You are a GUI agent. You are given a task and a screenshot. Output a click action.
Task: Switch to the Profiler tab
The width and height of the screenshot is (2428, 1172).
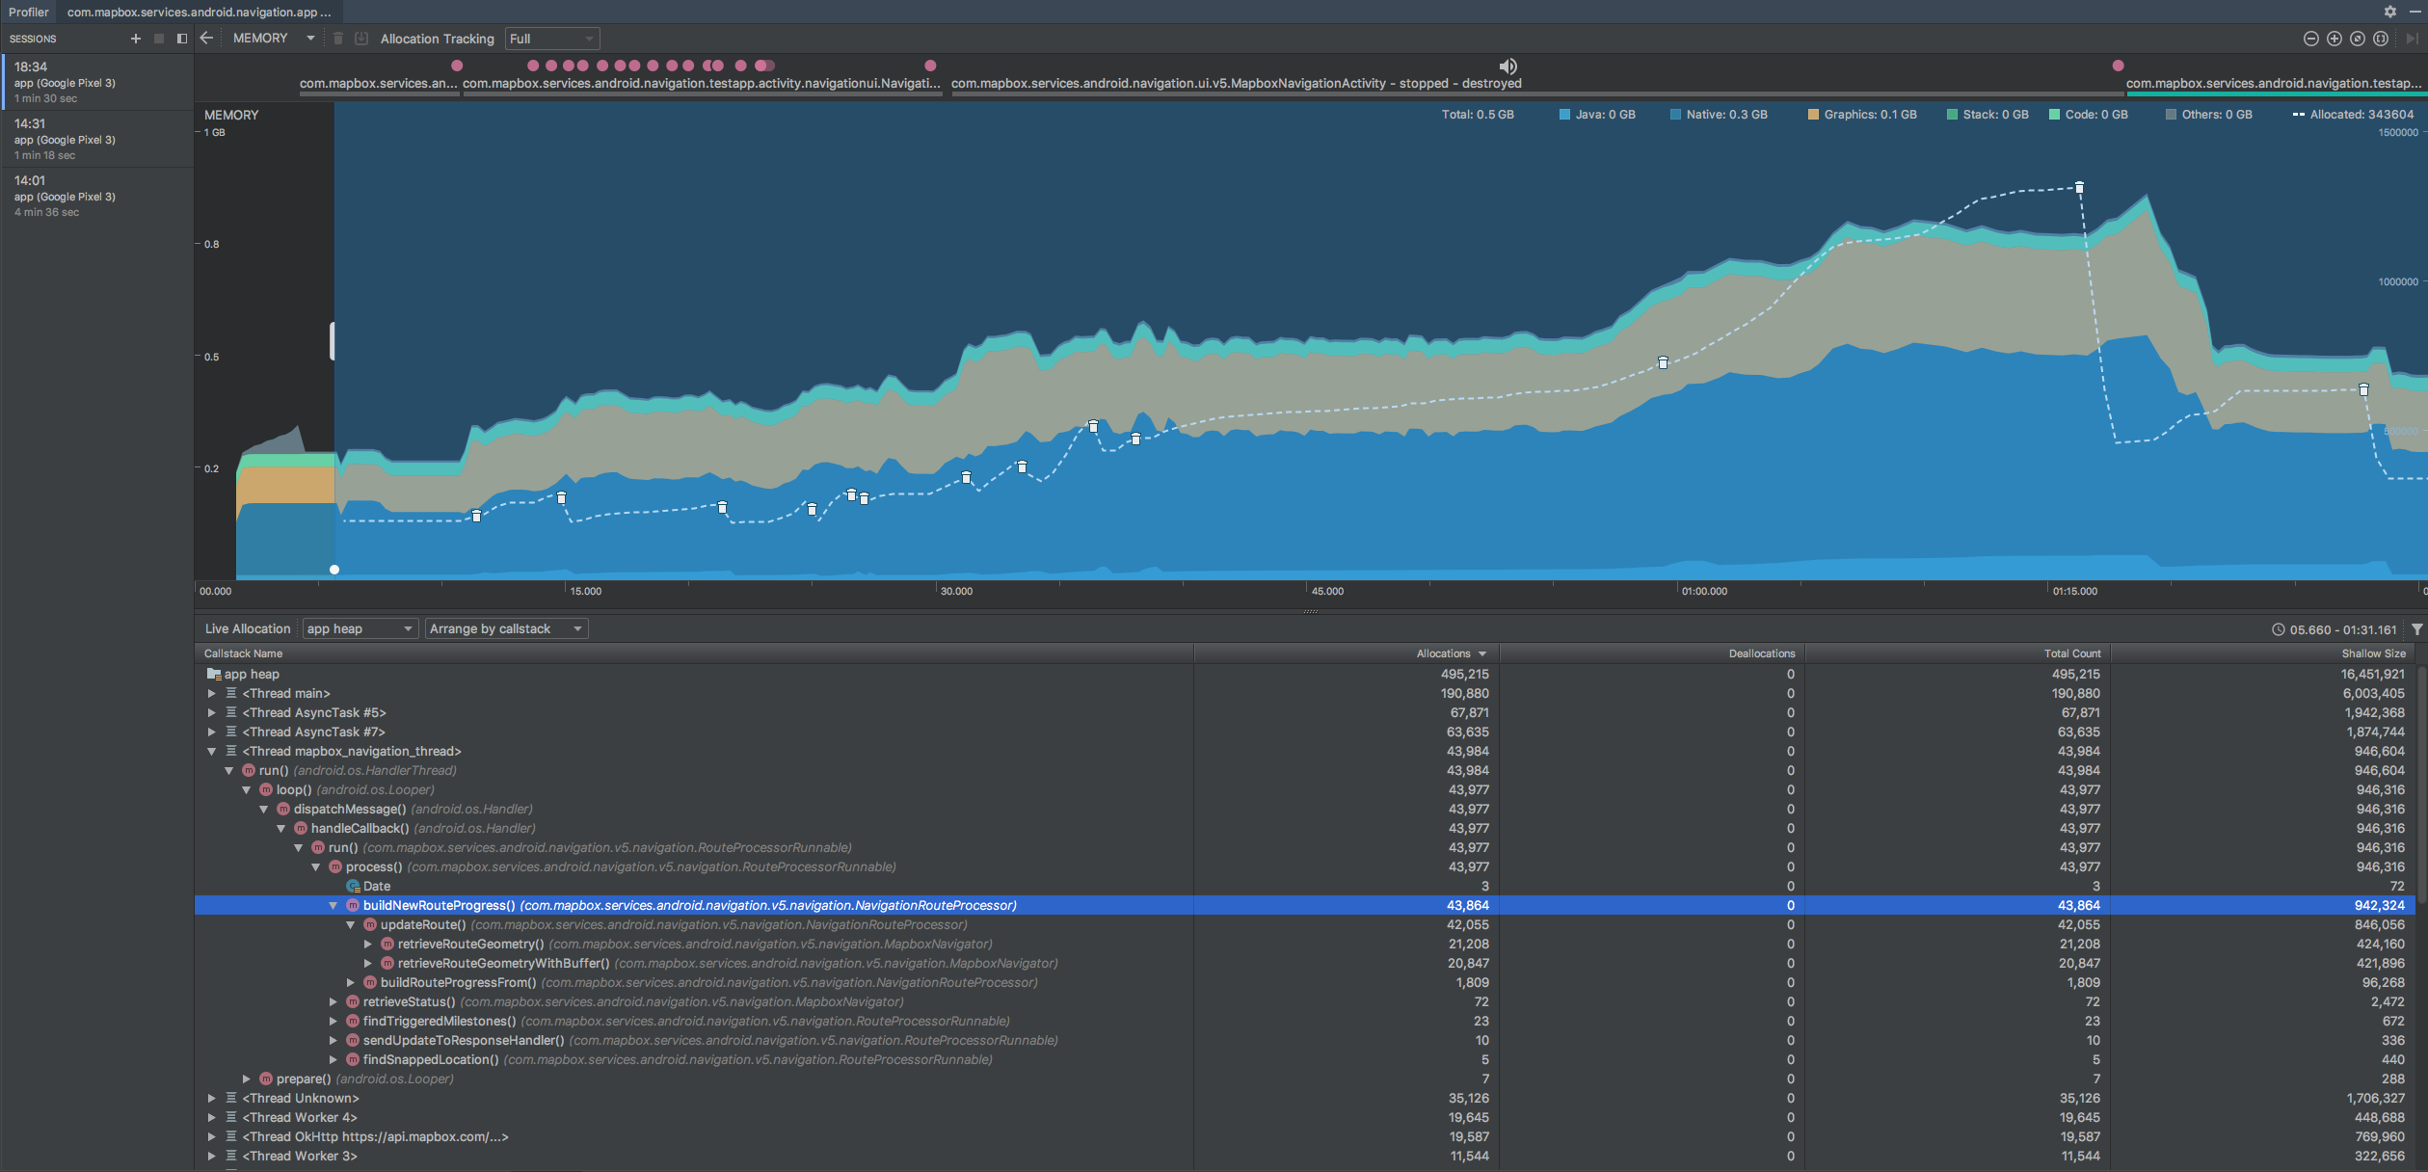click(x=28, y=12)
